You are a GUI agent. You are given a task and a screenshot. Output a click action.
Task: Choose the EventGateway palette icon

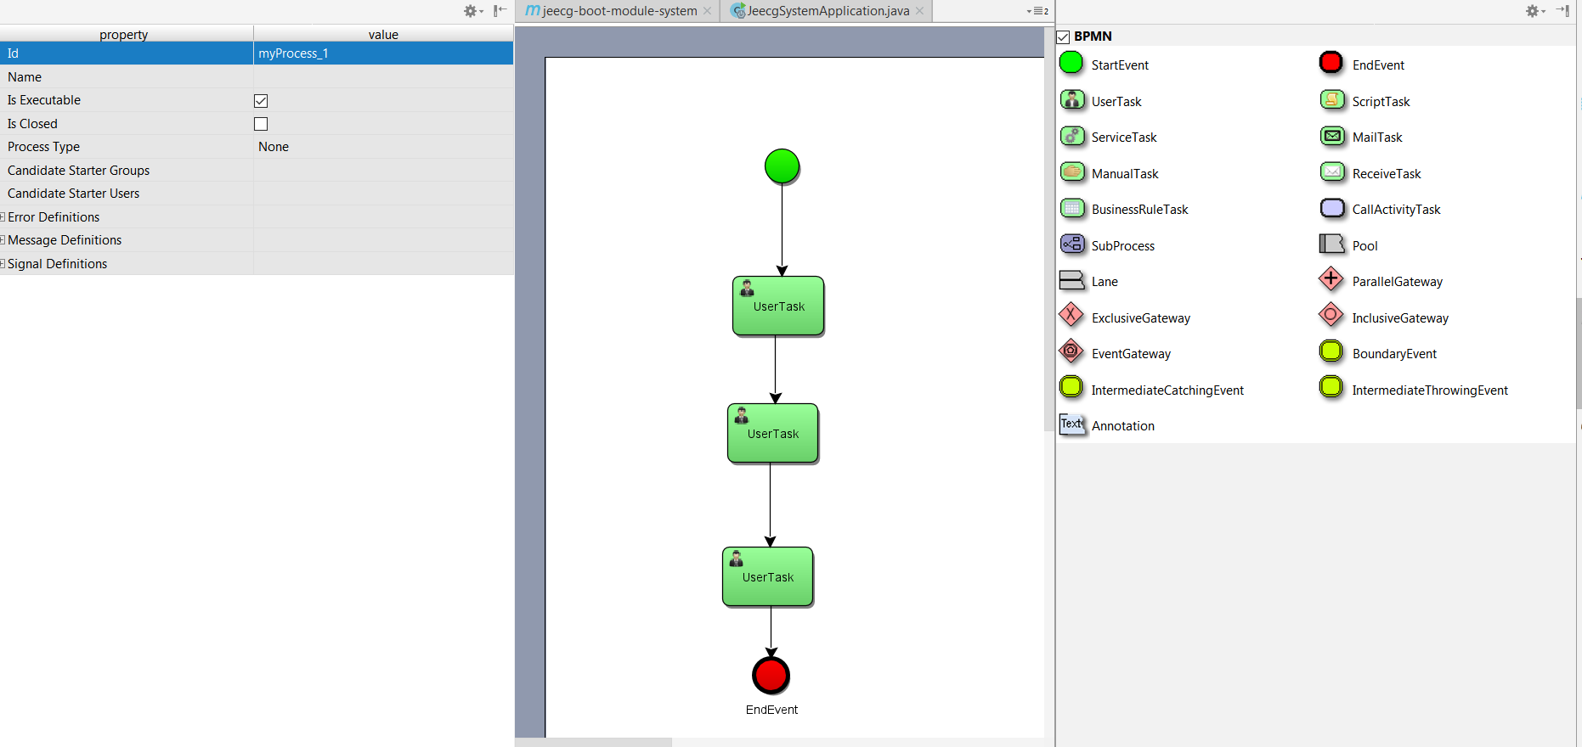pos(1071,351)
